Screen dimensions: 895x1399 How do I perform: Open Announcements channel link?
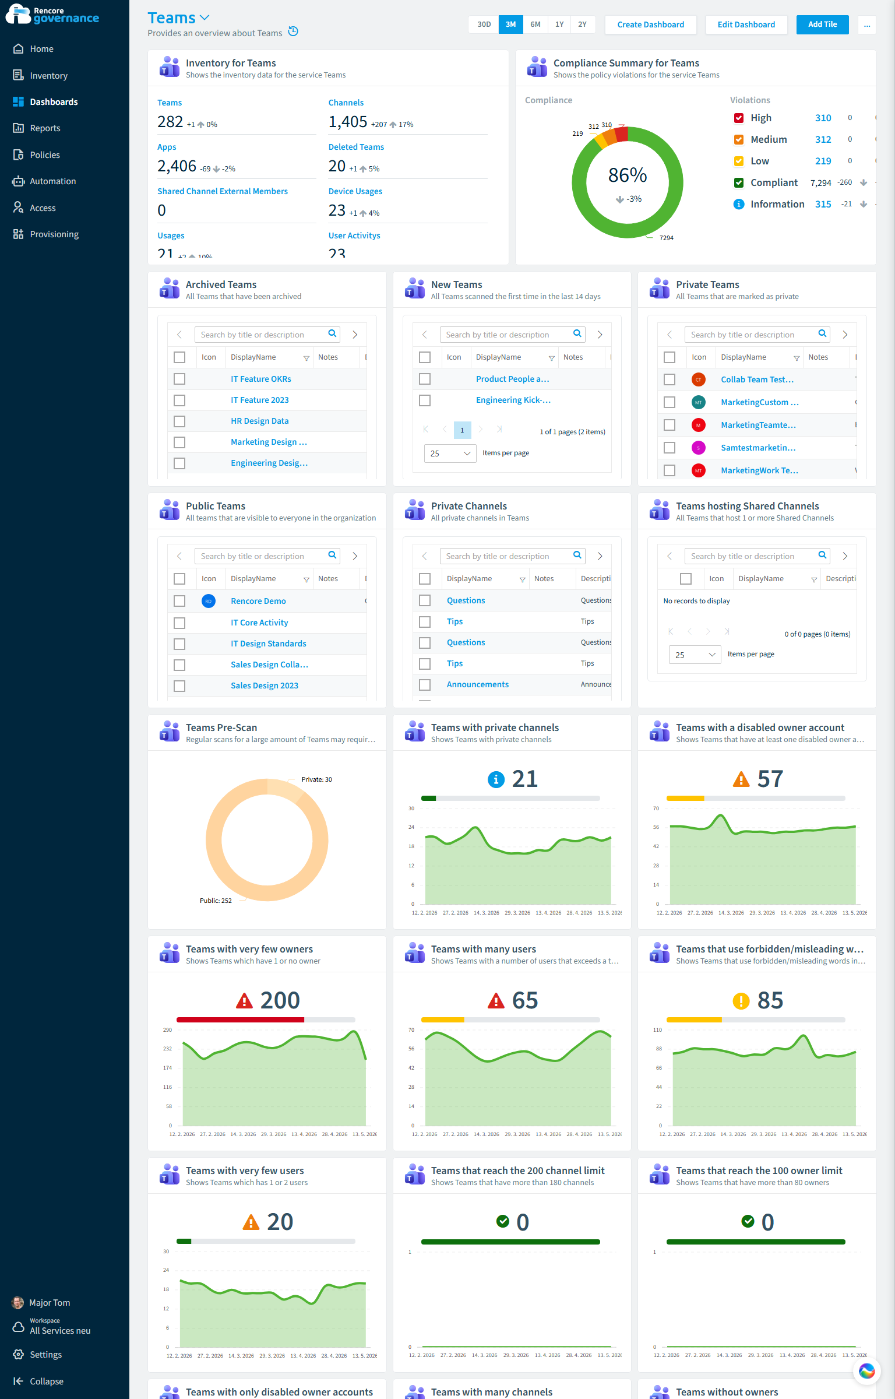tap(477, 684)
